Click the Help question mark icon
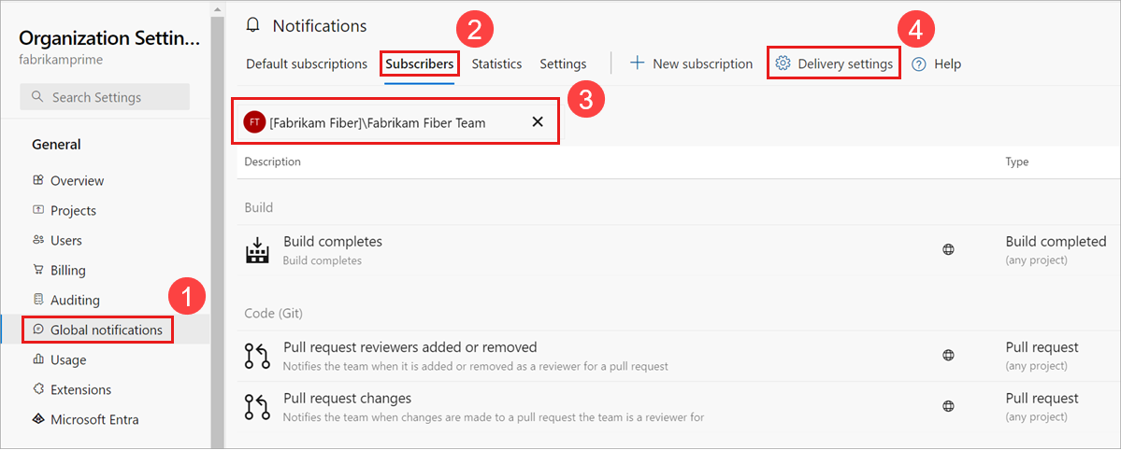This screenshot has height=450, width=1121. pyautogui.click(x=919, y=64)
